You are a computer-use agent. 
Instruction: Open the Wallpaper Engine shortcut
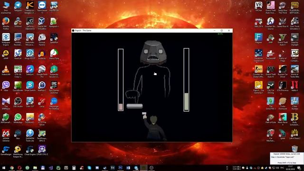[6, 39]
